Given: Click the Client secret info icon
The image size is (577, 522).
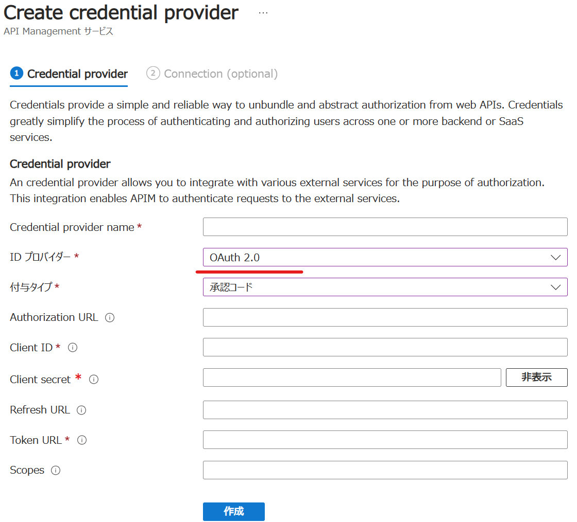Looking at the screenshot, I should point(94,380).
